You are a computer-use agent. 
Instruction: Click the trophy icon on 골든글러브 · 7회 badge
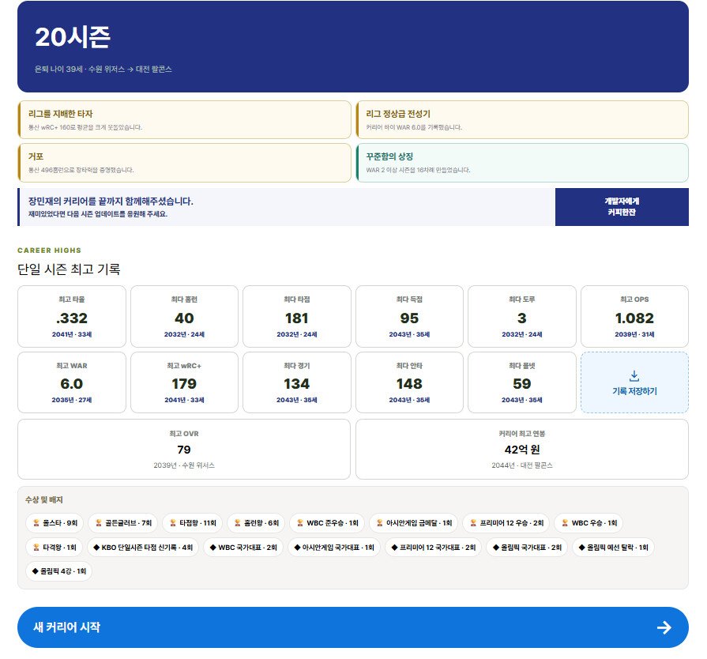pos(99,523)
